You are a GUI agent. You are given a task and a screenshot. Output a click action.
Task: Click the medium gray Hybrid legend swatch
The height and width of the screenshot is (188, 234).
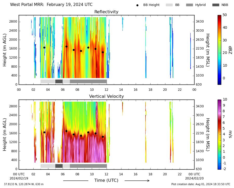[x=189, y=5]
